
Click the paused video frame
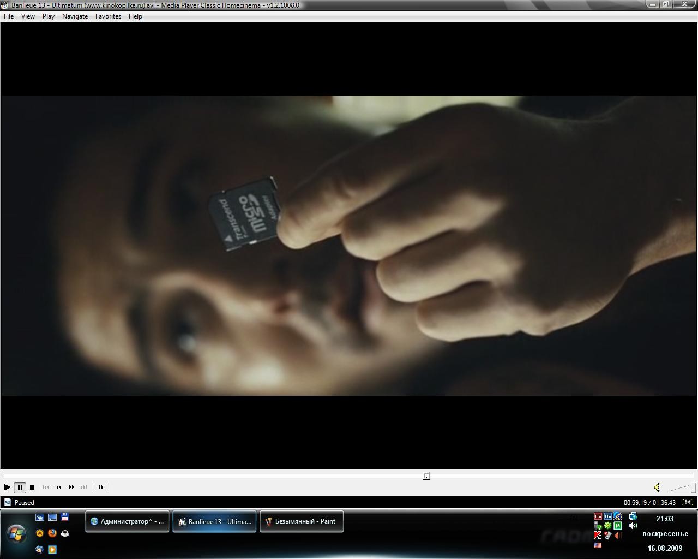[x=349, y=246]
